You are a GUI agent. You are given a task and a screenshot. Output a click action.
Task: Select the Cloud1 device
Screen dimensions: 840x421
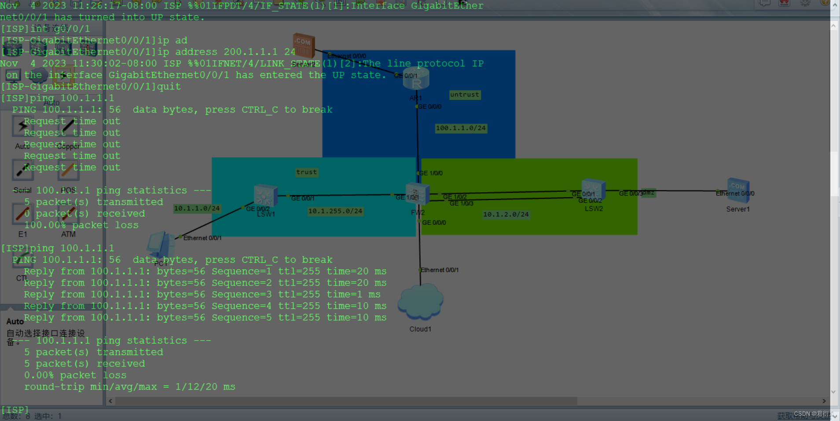(x=420, y=301)
